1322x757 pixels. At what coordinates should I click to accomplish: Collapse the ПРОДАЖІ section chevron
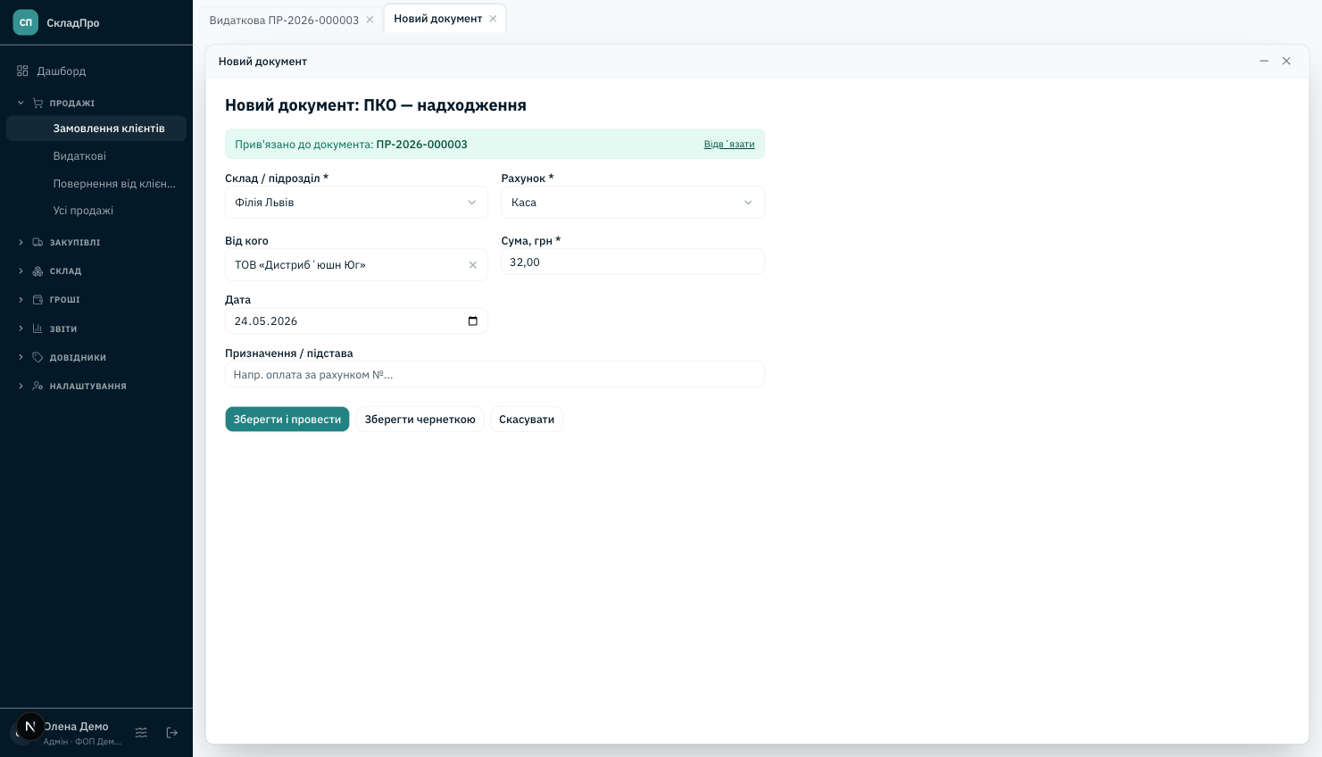pos(21,103)
